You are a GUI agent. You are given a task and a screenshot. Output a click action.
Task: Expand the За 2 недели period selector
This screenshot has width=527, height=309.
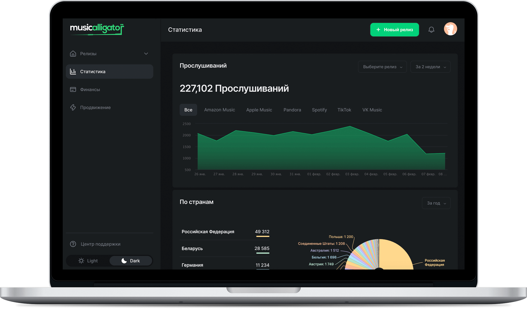pos(430,67)
